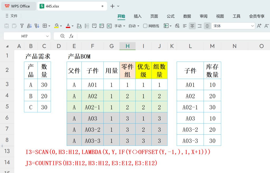Click the zoom magnifier in formula bar
This screenshot has width=270, height=173.
[62, 36]
